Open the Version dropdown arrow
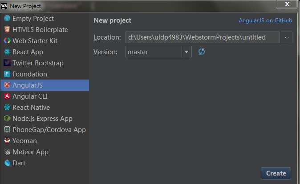Viewport: 300px width, 184px height. (186, 52)
